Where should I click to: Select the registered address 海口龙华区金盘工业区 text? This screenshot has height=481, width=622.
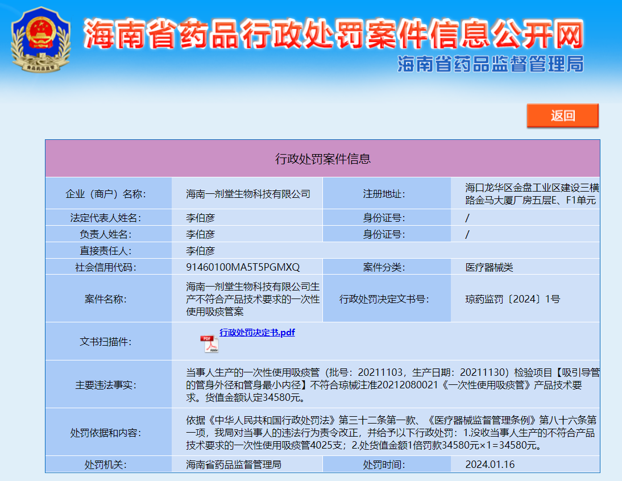[x=532, y=194]
